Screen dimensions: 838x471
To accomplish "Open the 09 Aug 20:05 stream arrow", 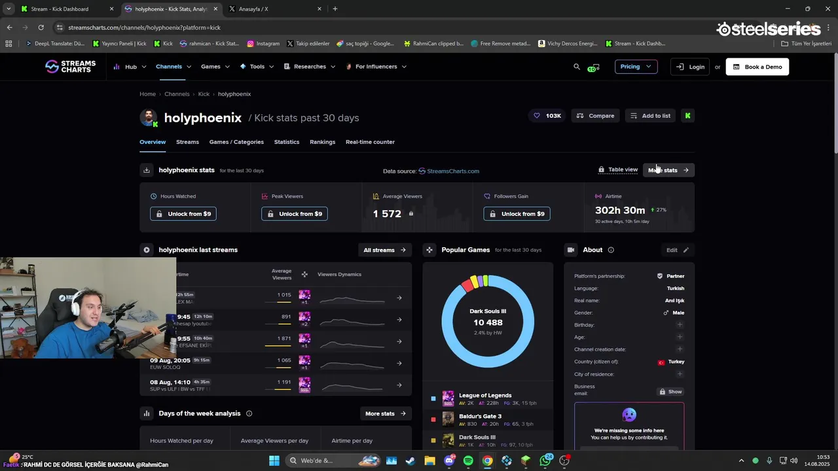I will pos(399,363).
